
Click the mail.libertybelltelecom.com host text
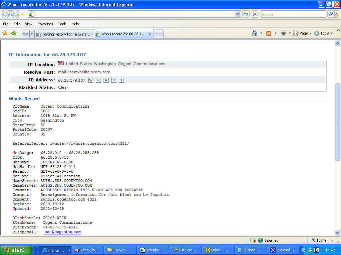point(84,72)
